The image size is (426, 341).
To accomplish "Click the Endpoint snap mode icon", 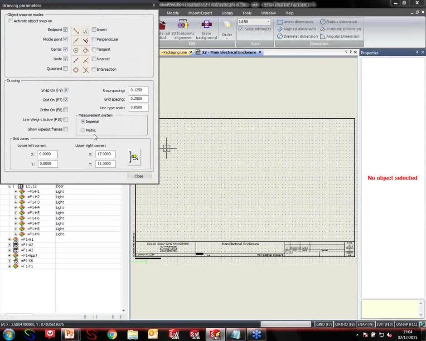I will point(76,30).
